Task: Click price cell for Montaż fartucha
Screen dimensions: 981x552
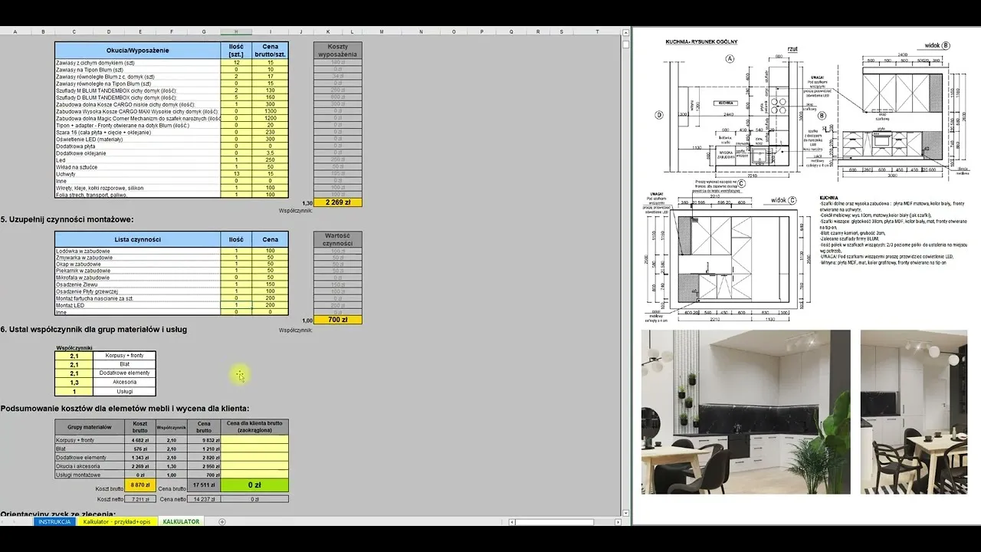Action: pyautogui.click(x=271, y=298)
